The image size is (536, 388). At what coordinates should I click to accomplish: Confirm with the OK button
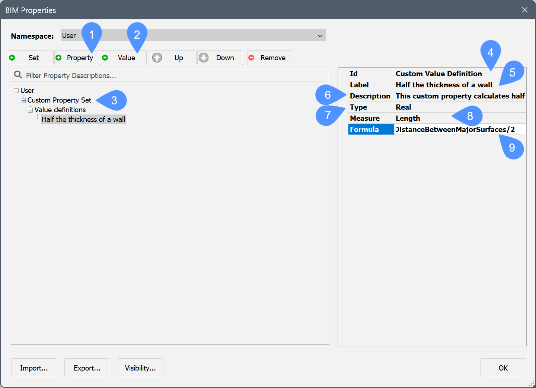point(503,368)
